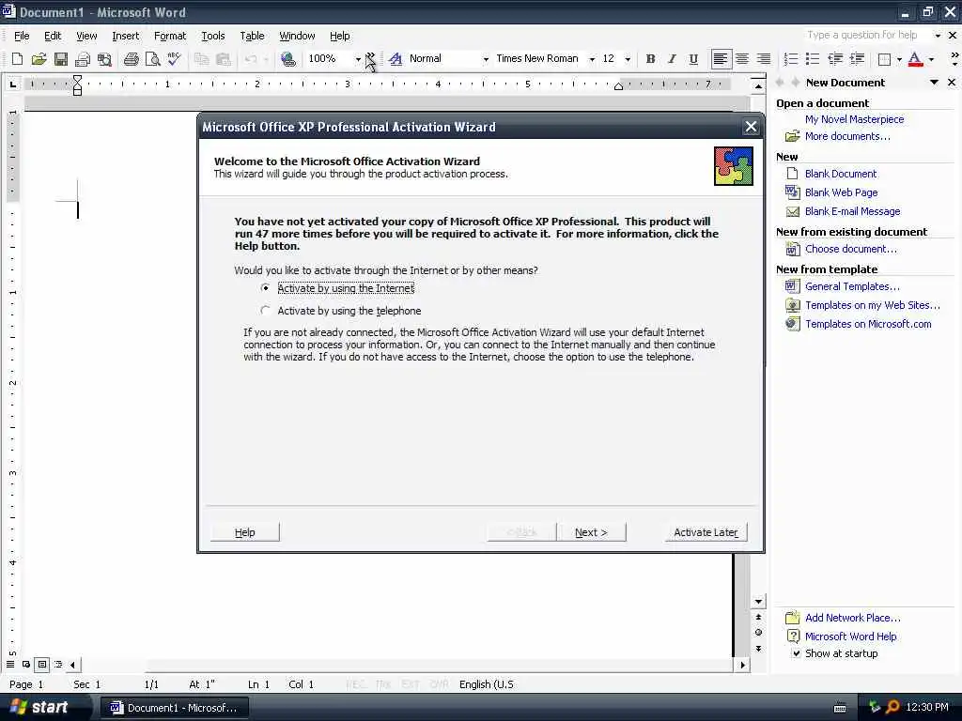Viewport: 962px width, 721px height.
Task: Click the E-mail toolbar icon
Action: [x=83, y=59]
